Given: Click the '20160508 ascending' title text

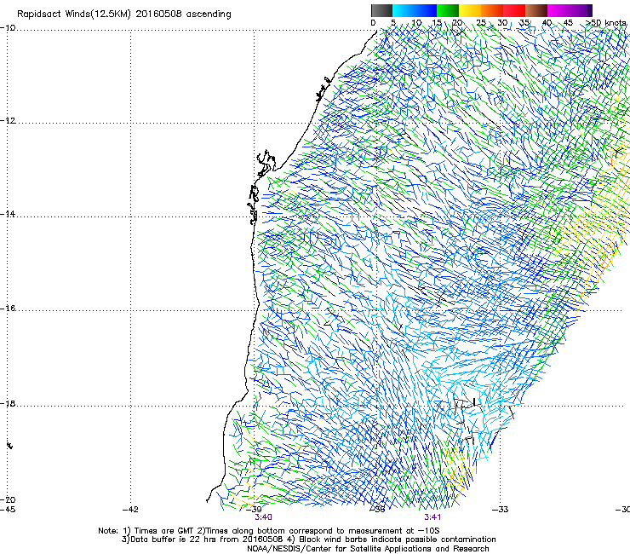Looking at the screenshot, I should pos(183,14).
